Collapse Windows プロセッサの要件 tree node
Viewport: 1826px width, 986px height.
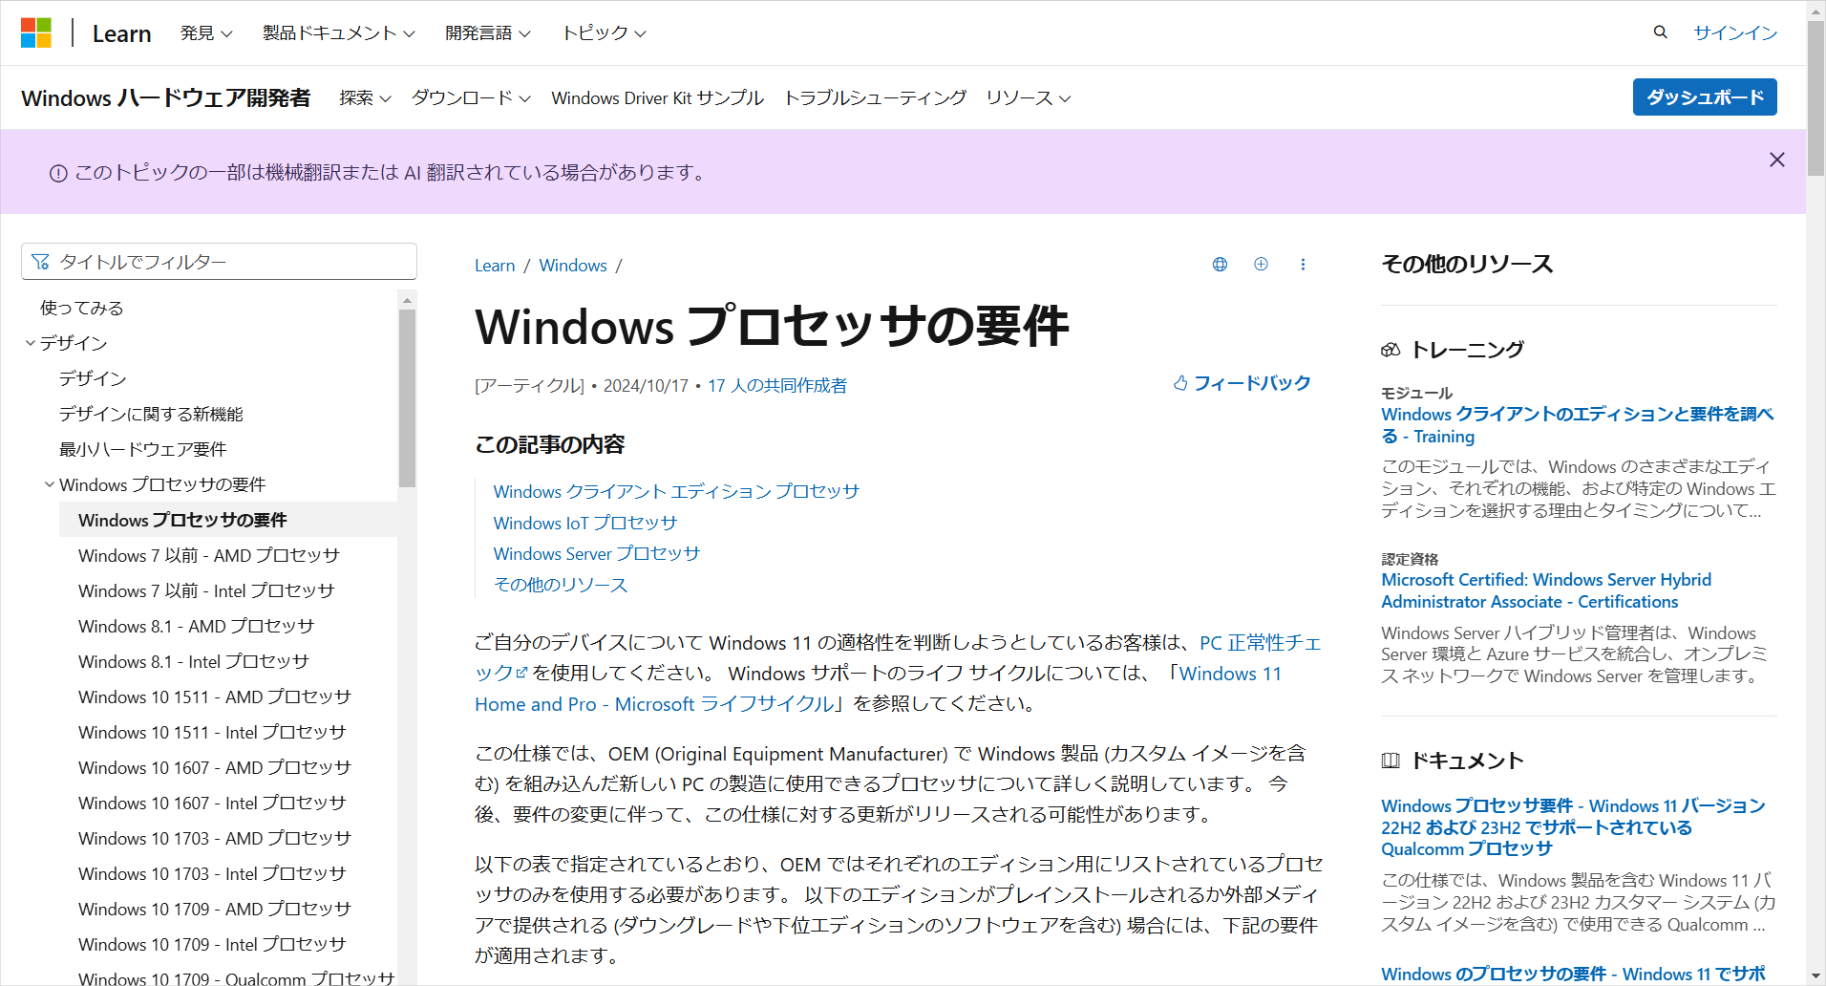(x=50, y=484)
